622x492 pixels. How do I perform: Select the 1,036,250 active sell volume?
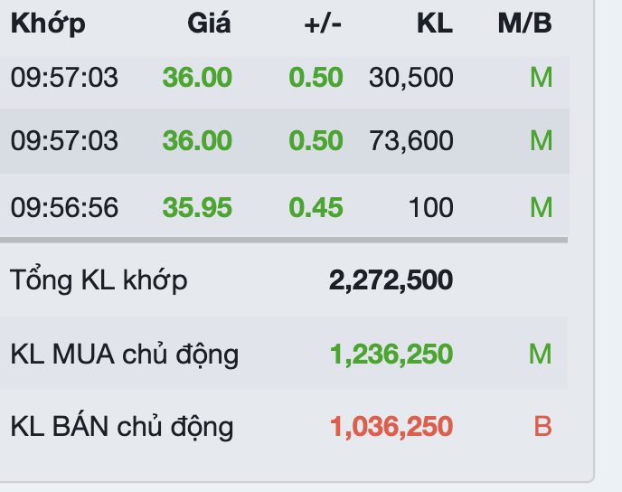click(391, 426)
